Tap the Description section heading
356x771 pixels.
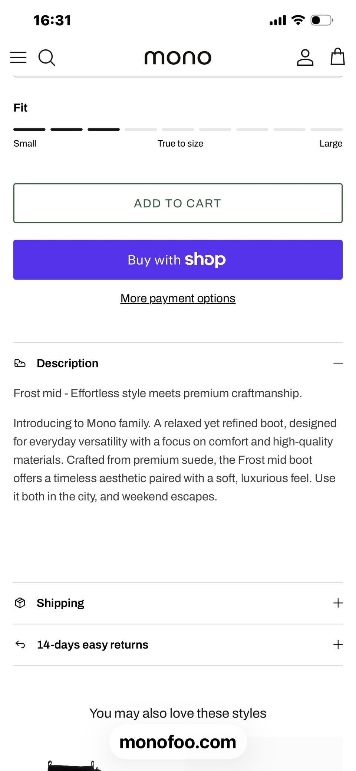point(67,363)
